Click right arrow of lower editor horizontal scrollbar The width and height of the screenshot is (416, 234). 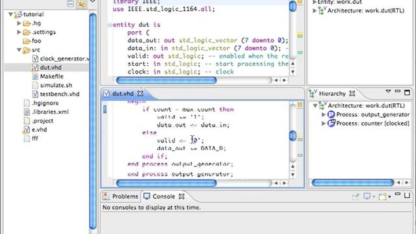[285, 183]
